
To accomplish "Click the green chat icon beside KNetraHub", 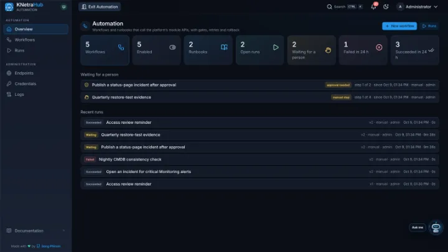I will (63, 7).
